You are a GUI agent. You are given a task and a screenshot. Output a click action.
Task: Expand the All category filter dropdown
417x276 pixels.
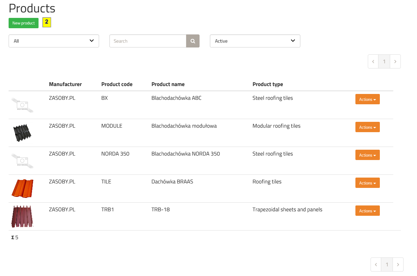pyautogui.click(x=54, y=41)
